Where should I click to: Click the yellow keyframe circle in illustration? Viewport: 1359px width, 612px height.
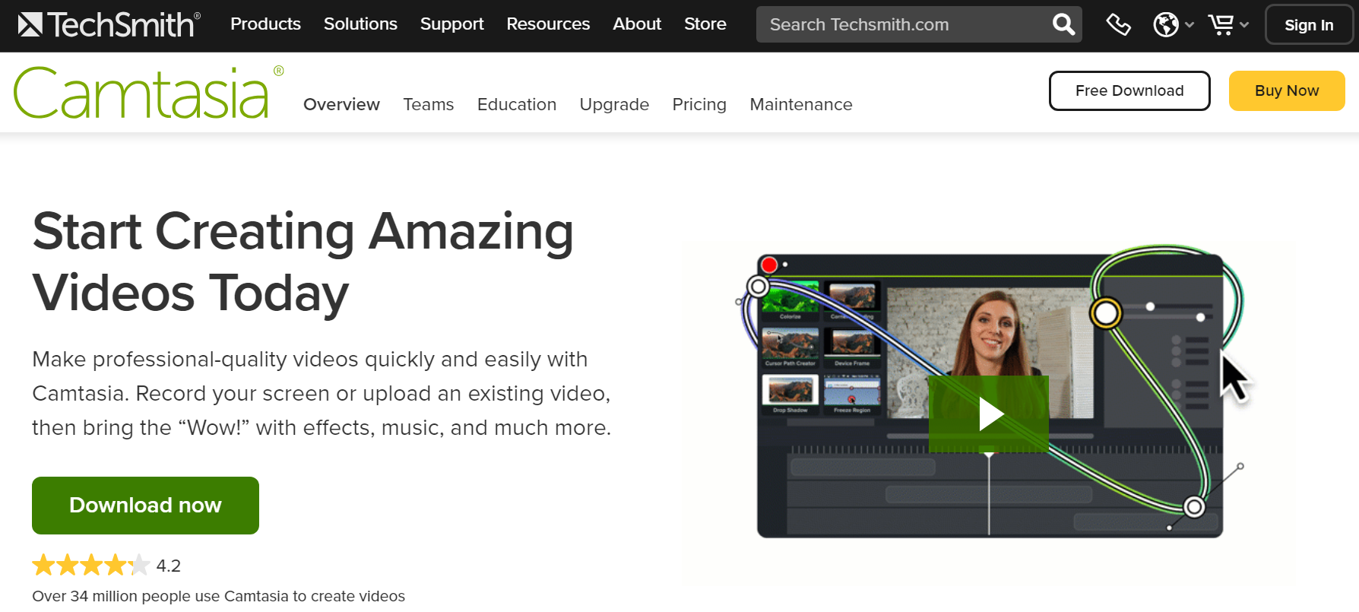tap(1106, 312)
